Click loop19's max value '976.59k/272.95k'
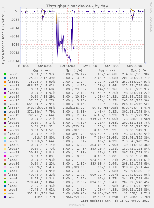The height and width of the screenshot is (208, 154). click(136, 115)
